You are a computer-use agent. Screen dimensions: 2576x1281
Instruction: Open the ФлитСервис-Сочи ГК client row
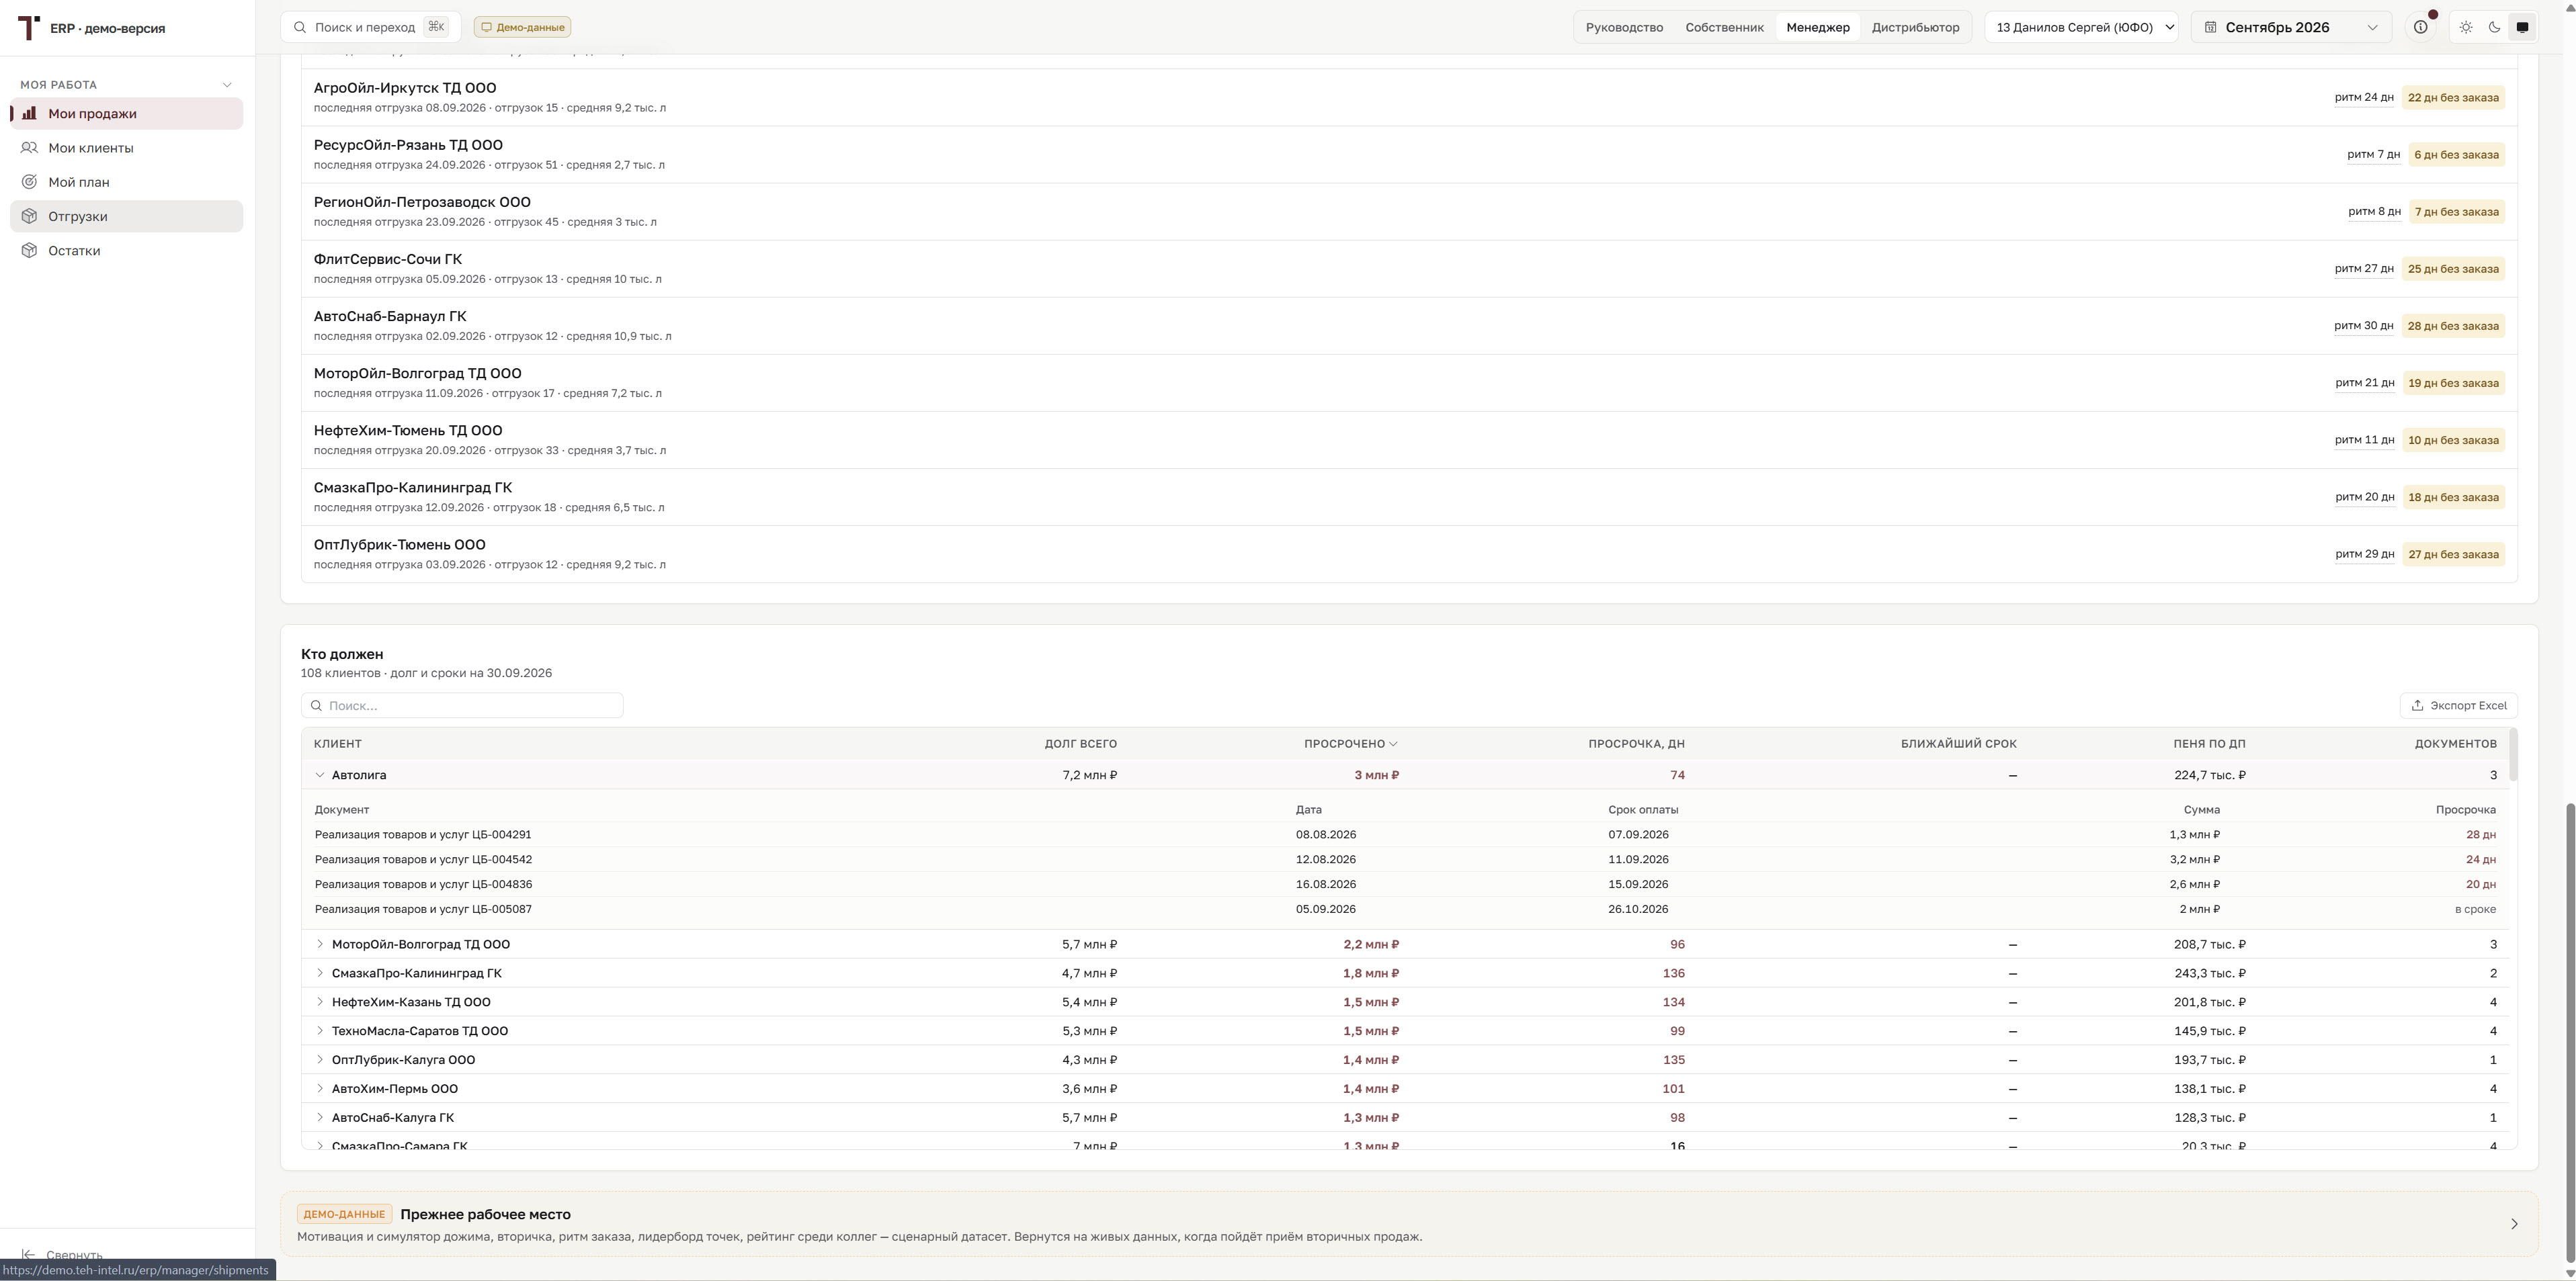pos(1409,269)
